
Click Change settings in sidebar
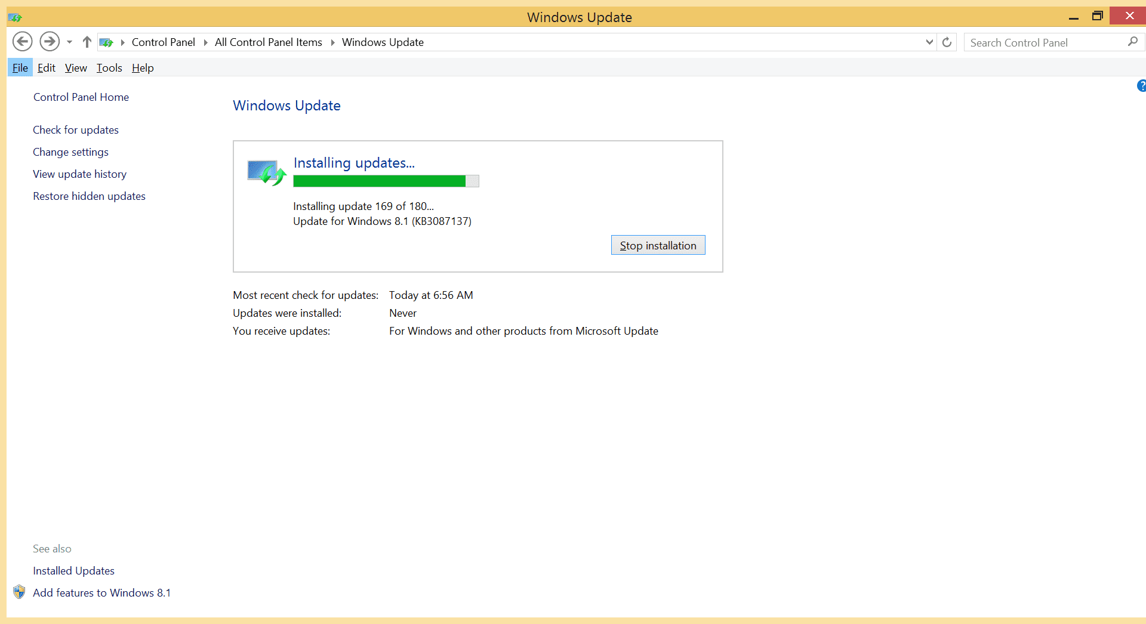click(70, 152)
